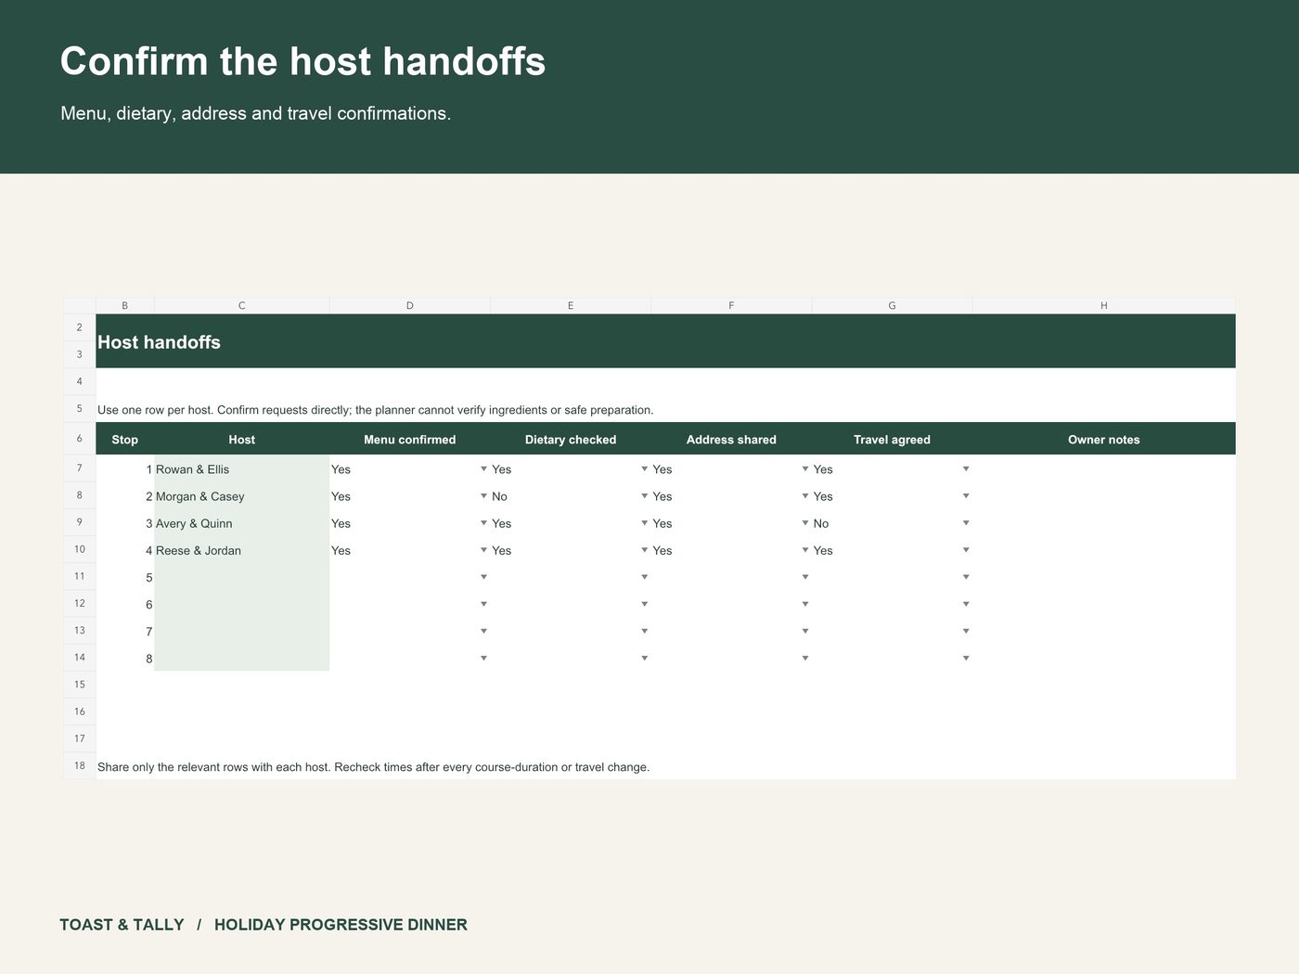Open Travel agreed dropdown for Avery & Quinn

[966, 523]
